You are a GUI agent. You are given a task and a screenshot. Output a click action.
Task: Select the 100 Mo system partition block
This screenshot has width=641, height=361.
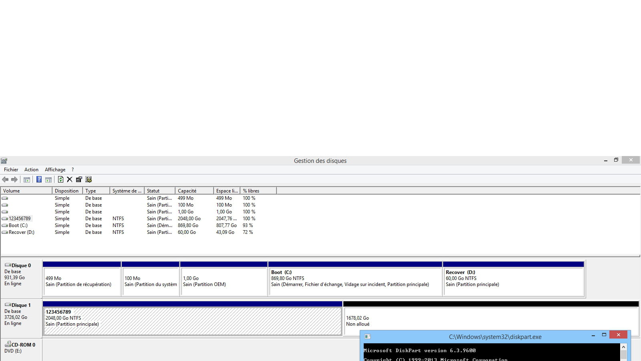150,279
